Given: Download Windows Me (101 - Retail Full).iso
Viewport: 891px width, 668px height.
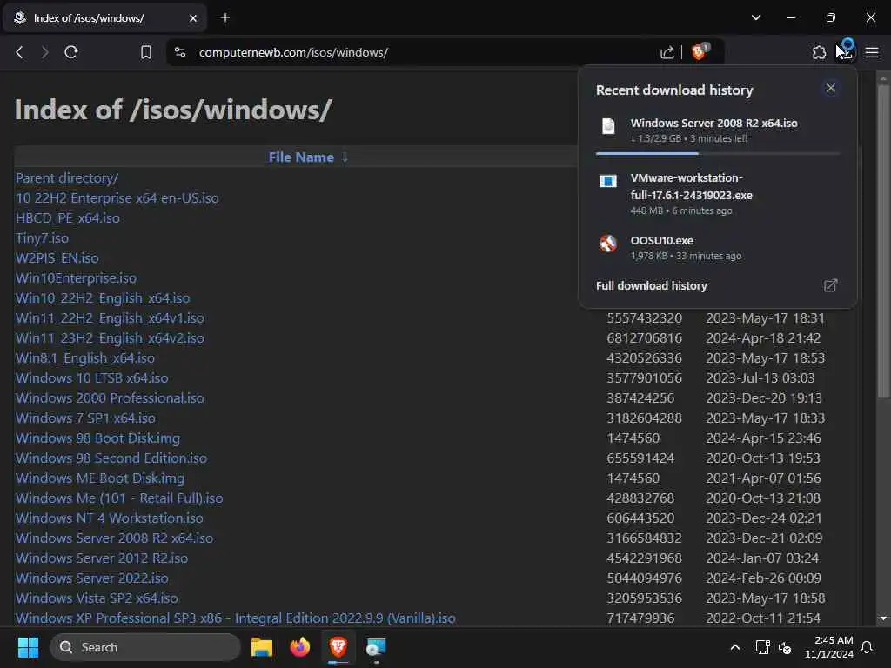Looking at the screenshot, I should pos(119,498).
